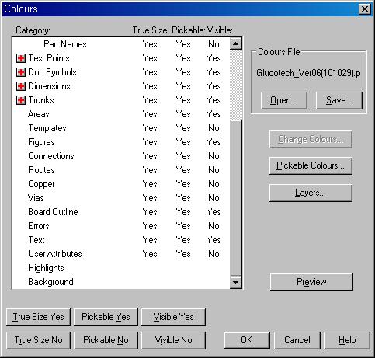Viewport: 375px width, 358px height.
Task: Select the Board Outline category row
Action: pos(121,212)
